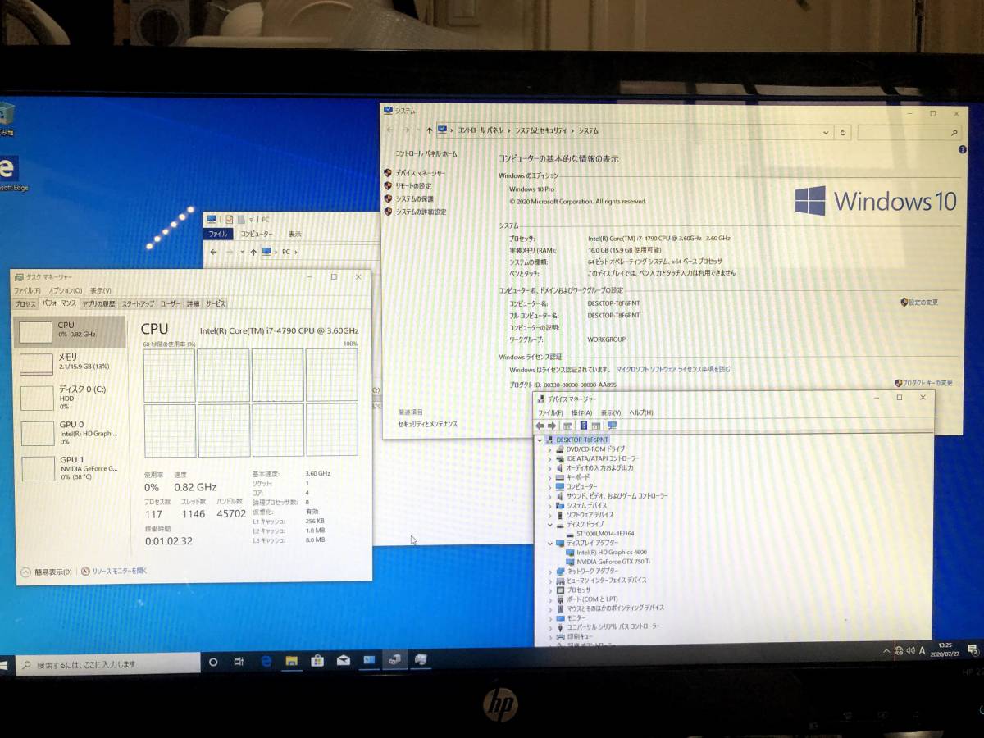Switch to アプリの履歴 tab in Task Manager
The image size is (984, 738).
(99, 303)
